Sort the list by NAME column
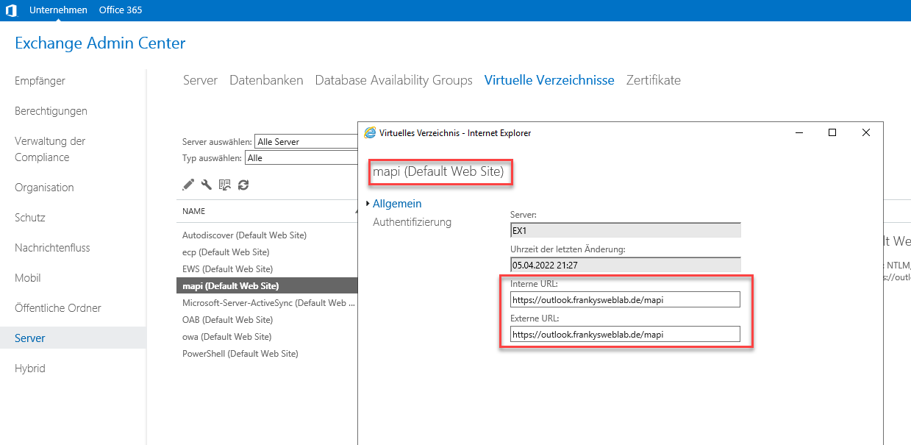The image size is (911, 445). pos(194,211)
